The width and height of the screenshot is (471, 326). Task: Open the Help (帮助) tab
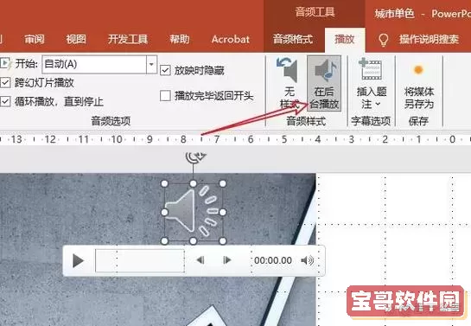pos(180,40)
